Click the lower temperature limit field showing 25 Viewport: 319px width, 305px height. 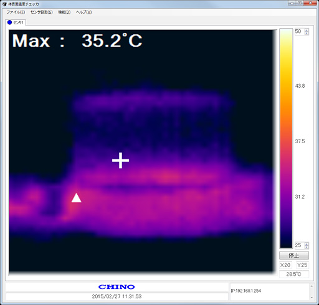[300, 245]
